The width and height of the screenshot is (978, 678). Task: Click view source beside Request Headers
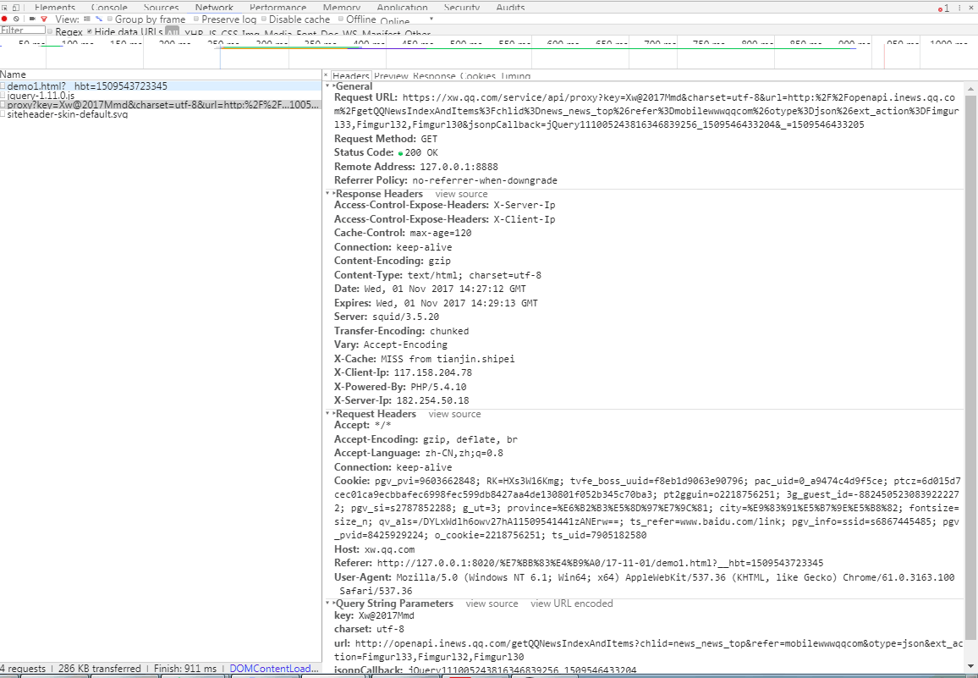click(x=454, y=414)
